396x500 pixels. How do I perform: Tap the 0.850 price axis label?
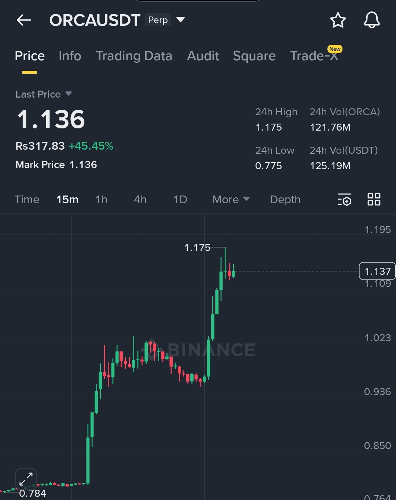[378, 446]
